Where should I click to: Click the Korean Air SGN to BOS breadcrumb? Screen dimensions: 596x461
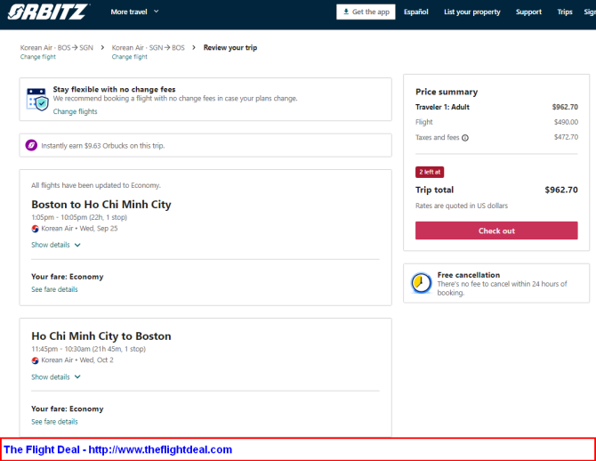[x=149, y=47]
